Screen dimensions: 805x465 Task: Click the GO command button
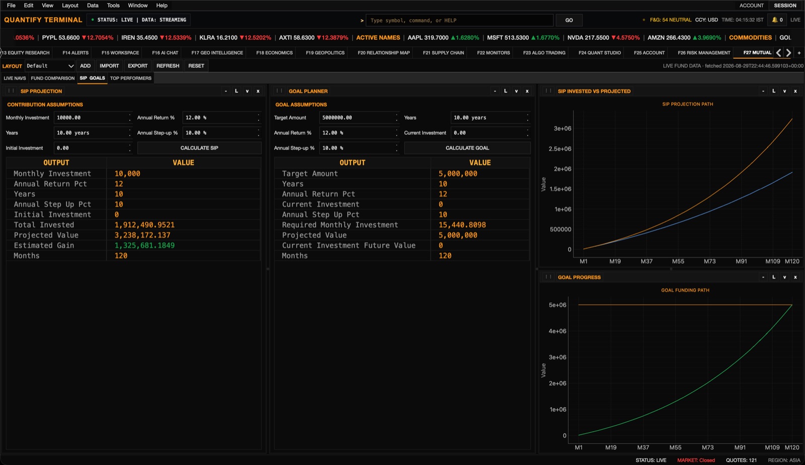click(569, 20)
